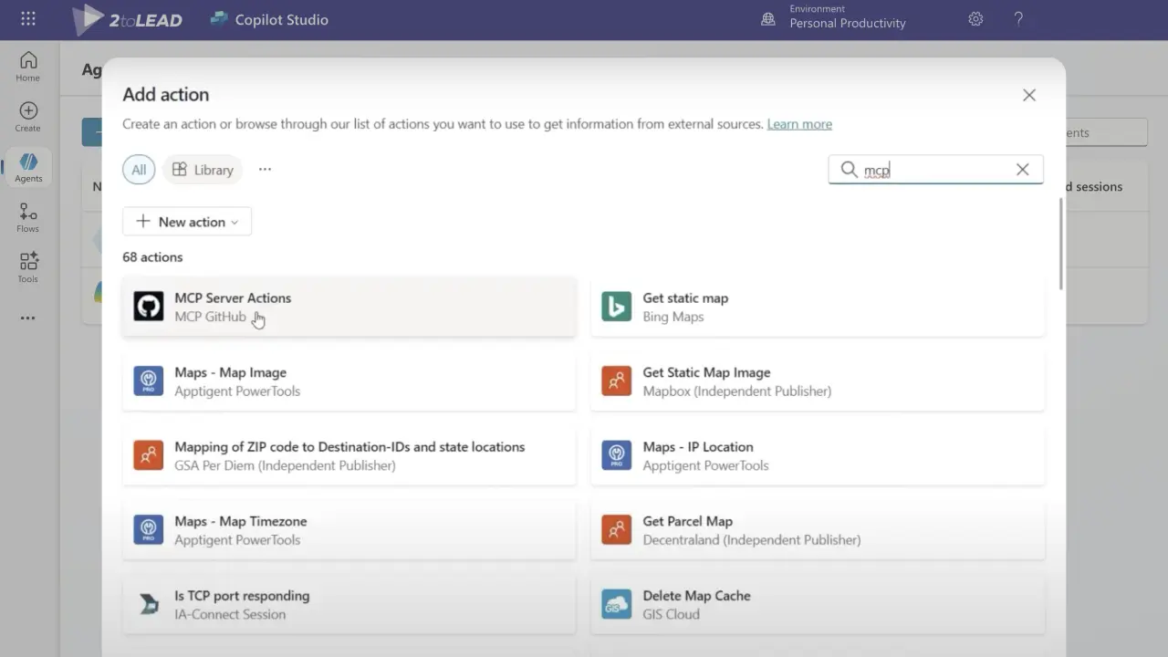Click into the mcp search field
The height and width of the screenshot is (657, 1168).
click(935, 170)
